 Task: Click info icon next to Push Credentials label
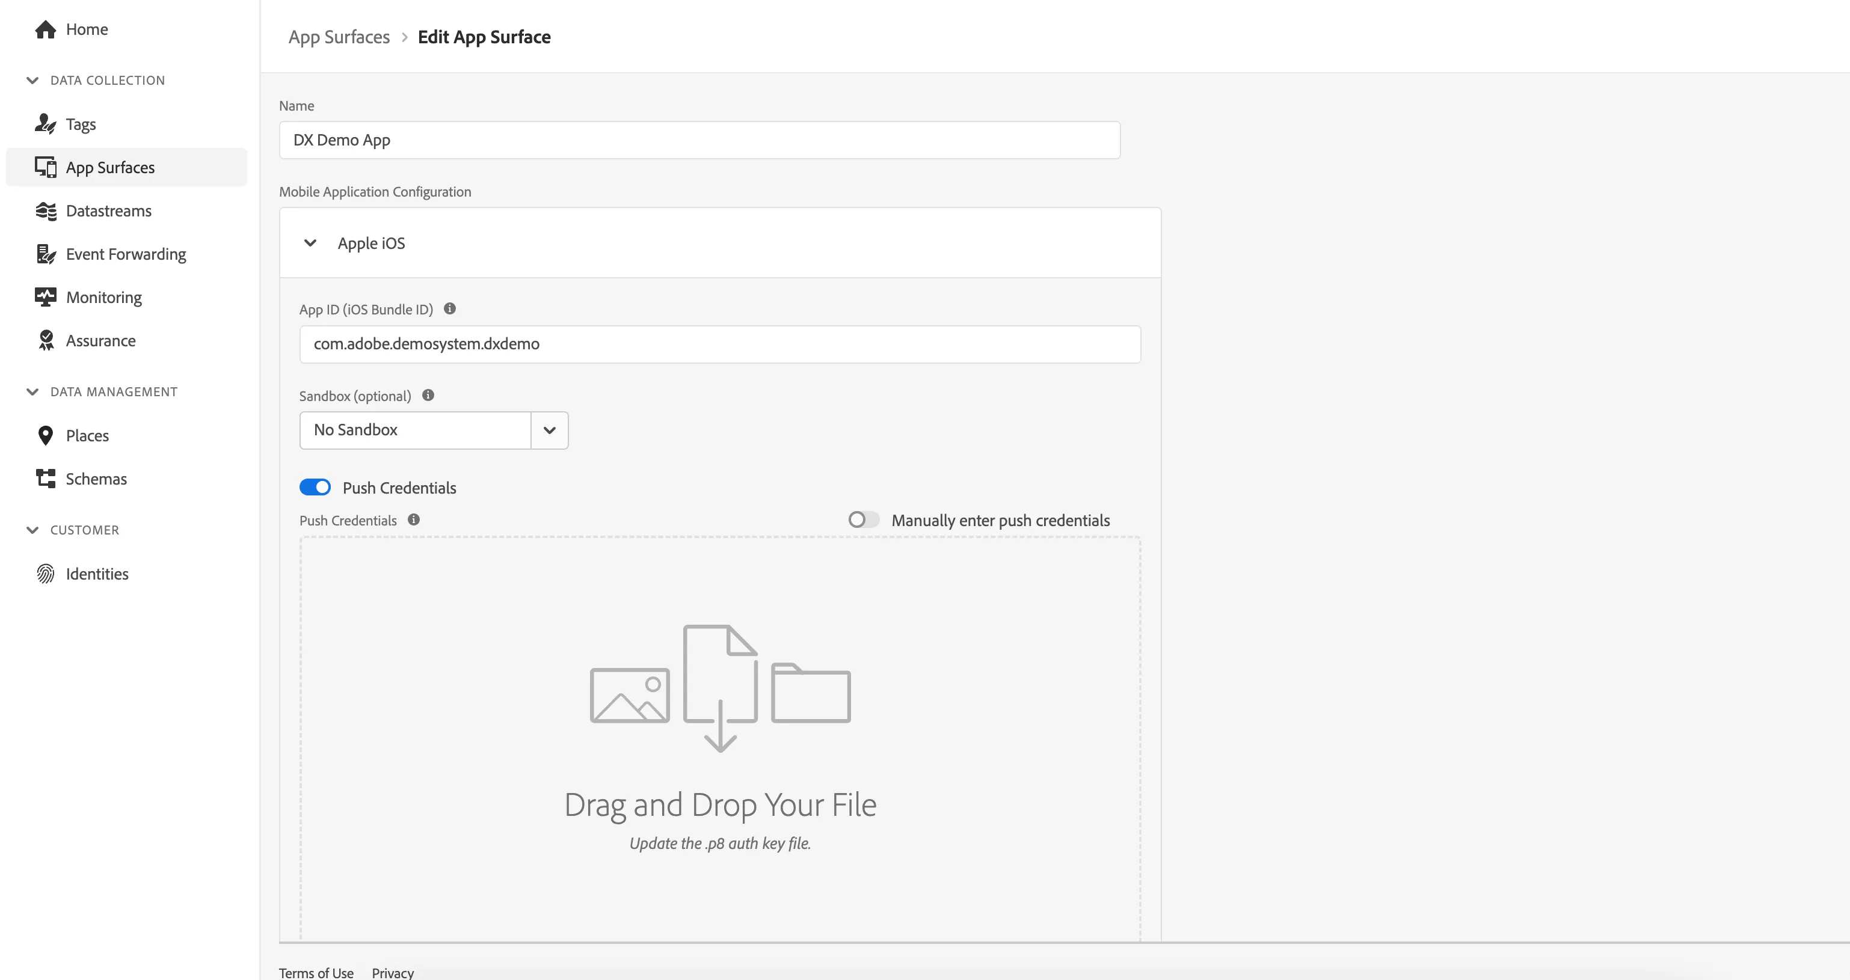pos(414,520)
